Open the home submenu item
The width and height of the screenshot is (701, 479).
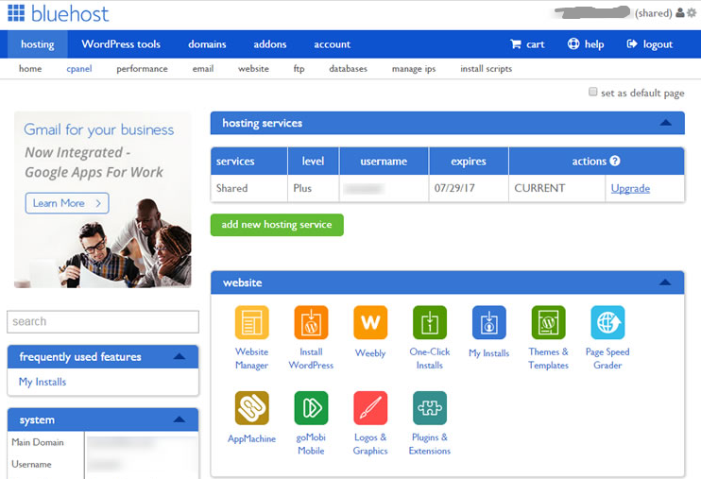click(30, 69)
